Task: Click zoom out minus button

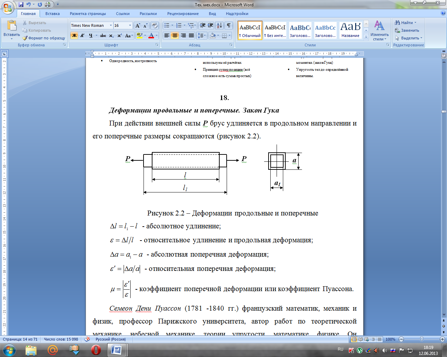Action: pyautogui.click(x=401, y=339)
